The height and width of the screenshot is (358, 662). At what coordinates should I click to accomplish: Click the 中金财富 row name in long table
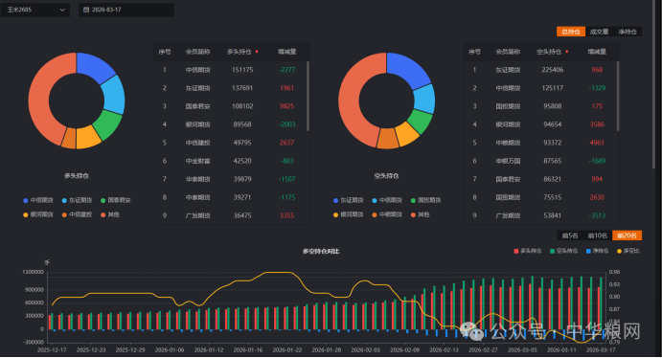(198, 161)
